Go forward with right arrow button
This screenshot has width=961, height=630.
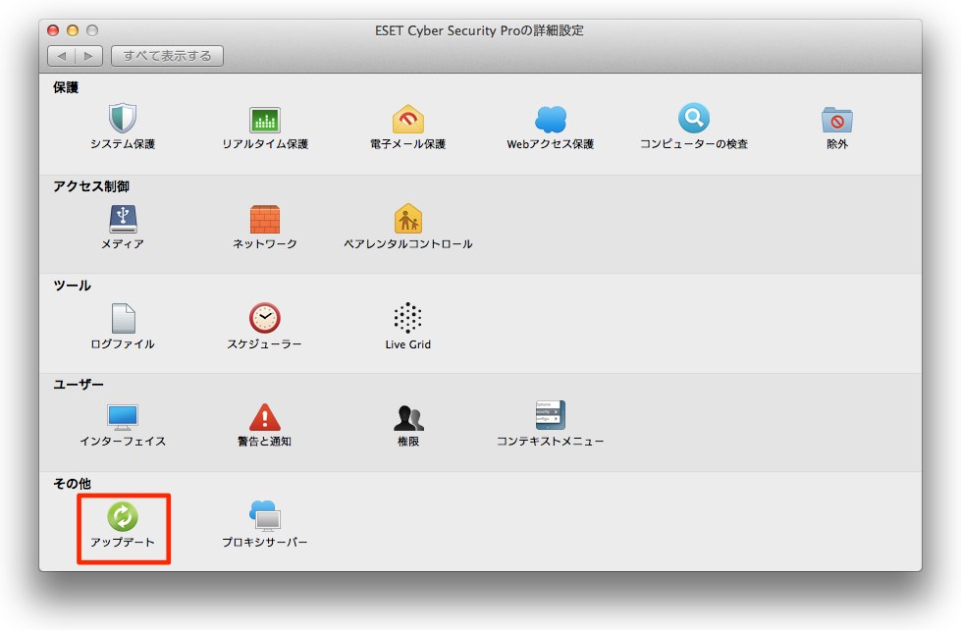pyautogui.click(x=89, y=56)
